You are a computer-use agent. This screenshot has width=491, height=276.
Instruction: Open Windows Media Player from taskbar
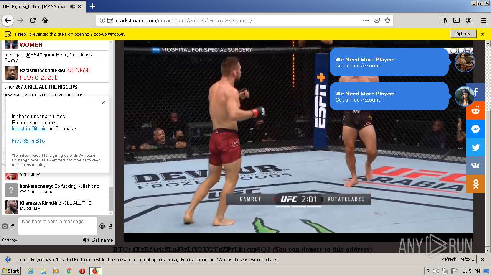click(x=56, y=271)
